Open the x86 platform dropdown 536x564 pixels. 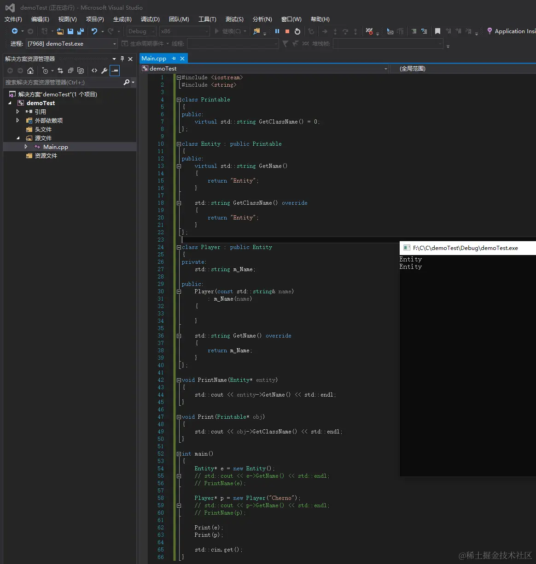[185, 31]
